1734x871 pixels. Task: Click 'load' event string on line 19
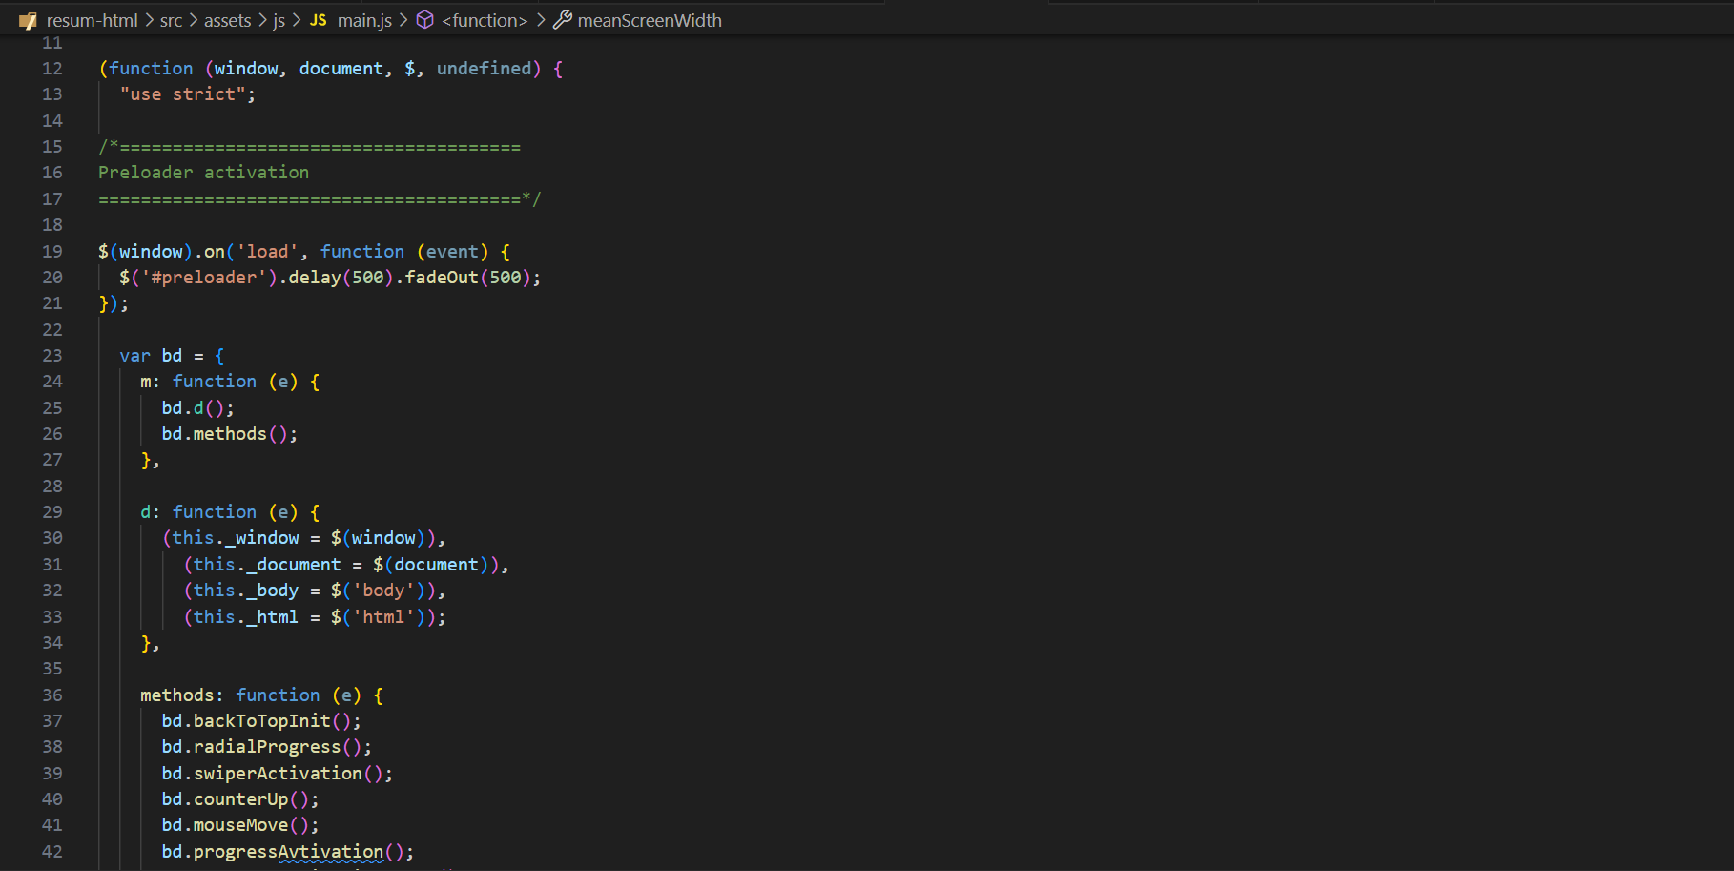coord(267,252)
